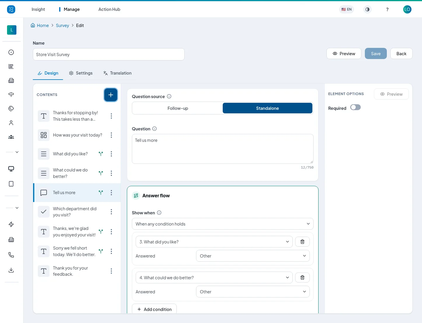Screen dimensions: 422x323
Task: Open '4. What could we do better?' dropdown
Action: (x=214, y=277)
